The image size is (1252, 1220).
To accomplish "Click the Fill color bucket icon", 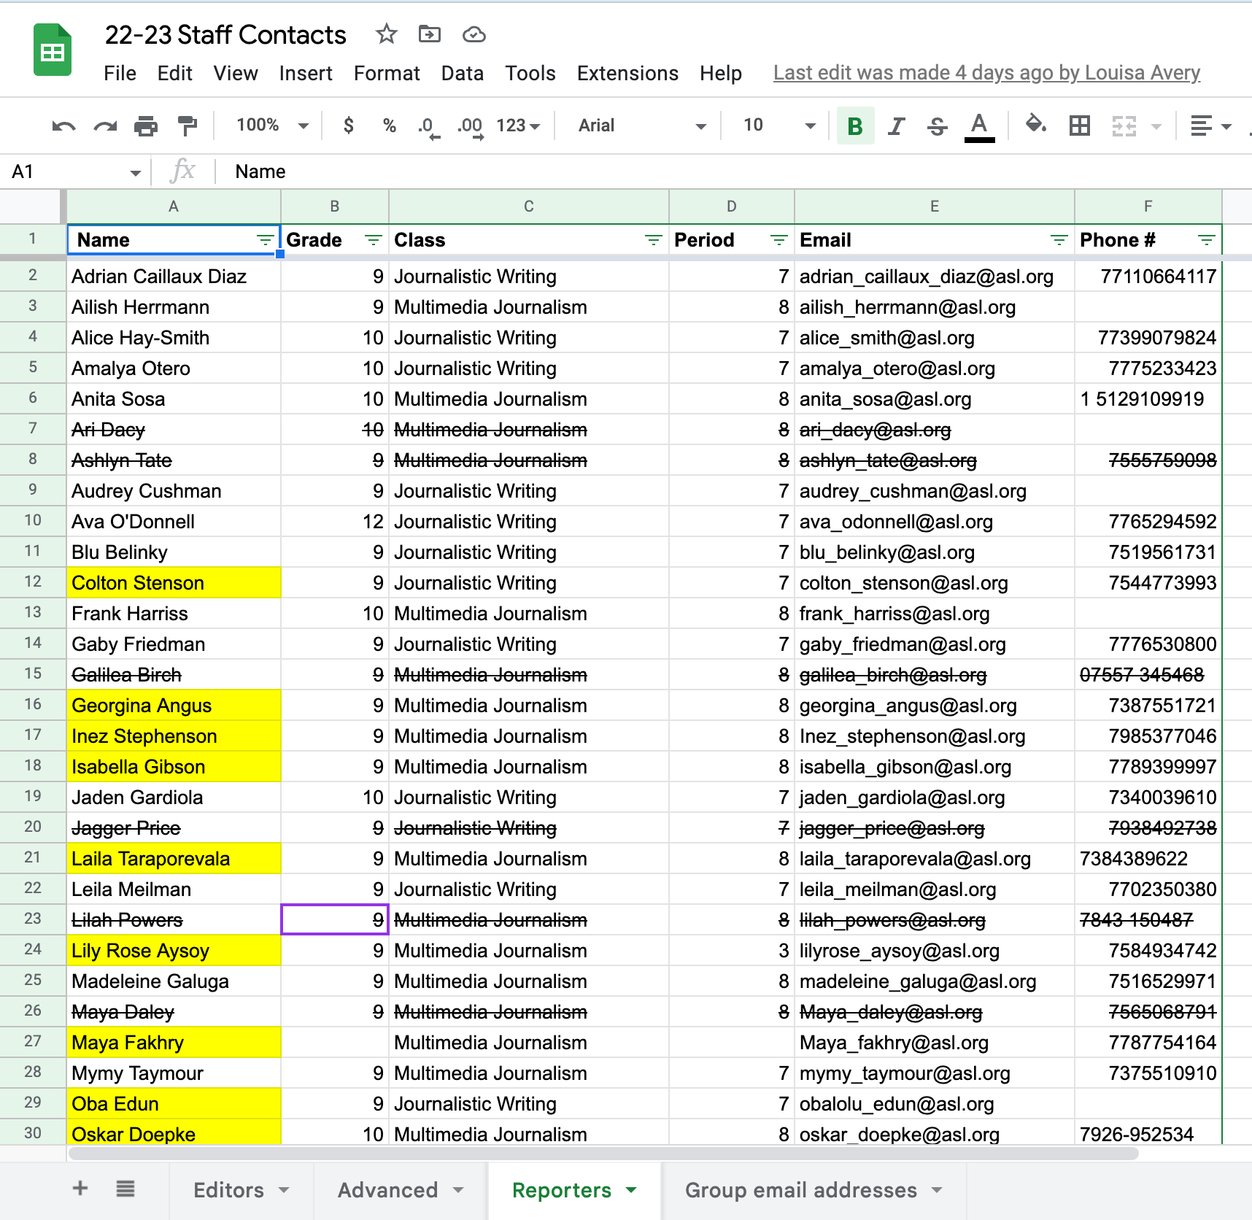I will [1035, 125].
